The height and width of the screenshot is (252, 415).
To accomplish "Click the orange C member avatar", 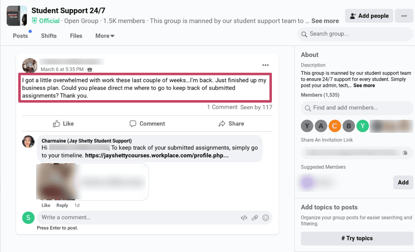I will [335, 126].
